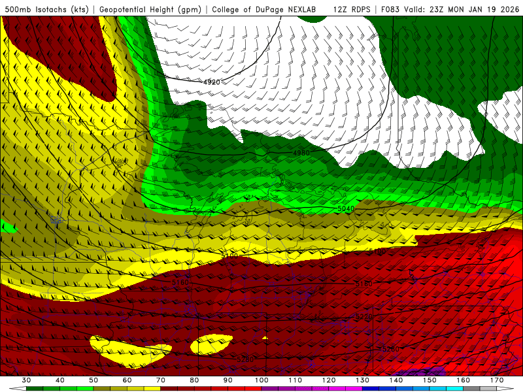523x392 pixels.
Task: Click the 120 value on the color scale
Action: (329, 380)
